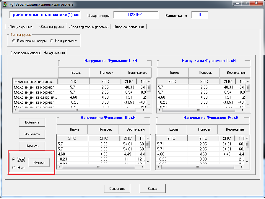This screenshot has width=265, height=199.
Task: Click the 'Банкетка, м' input field
Action: 199,15
